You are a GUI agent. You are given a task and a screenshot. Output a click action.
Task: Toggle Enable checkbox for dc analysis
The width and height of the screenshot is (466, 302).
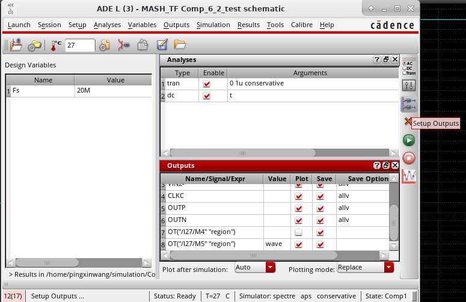[207, 96]
